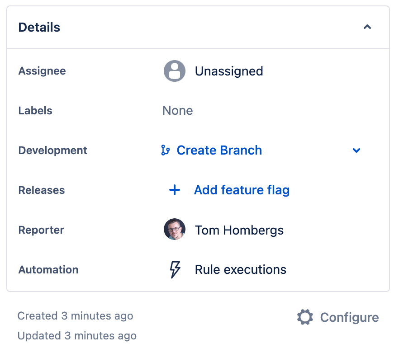
Task: Click the Create Branch link
Action: point(219,150)
